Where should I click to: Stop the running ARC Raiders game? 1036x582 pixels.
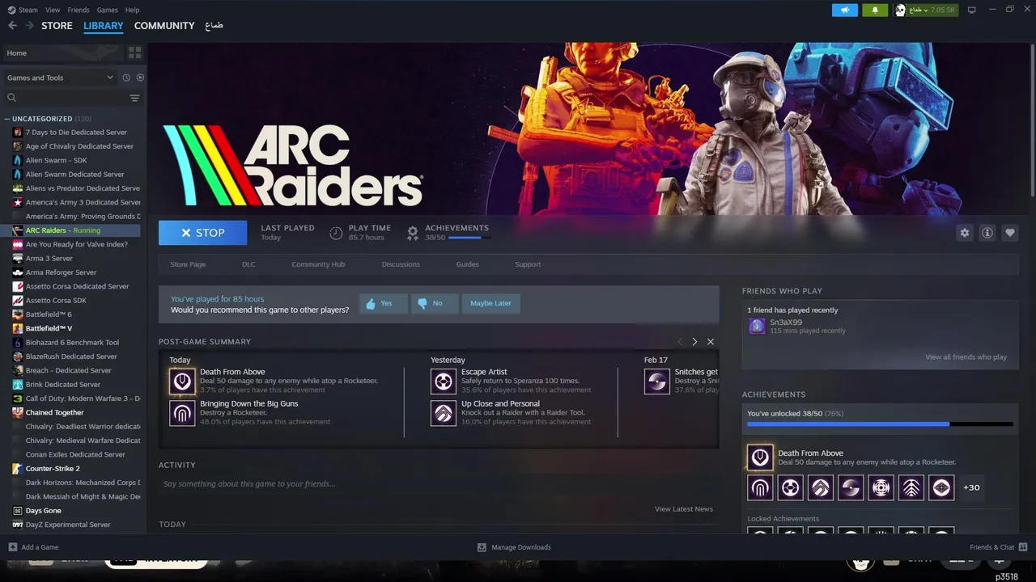203,233
